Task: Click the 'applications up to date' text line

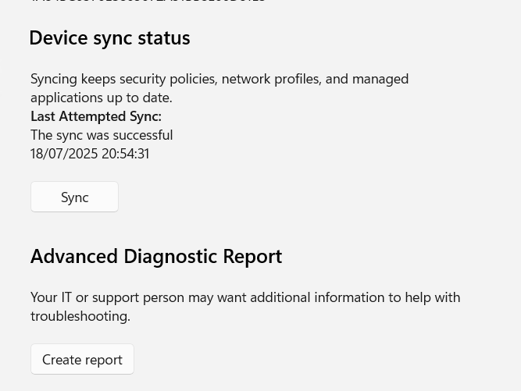Action: point(102,97)
